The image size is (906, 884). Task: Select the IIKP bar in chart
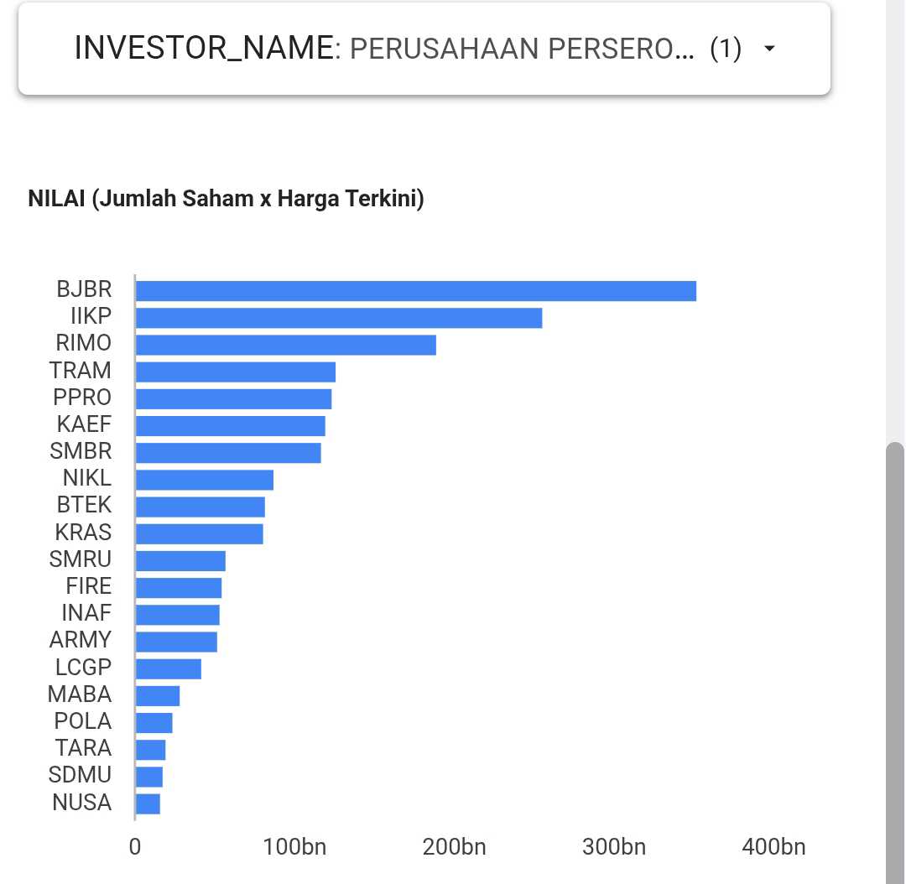[x=338, y=318]
